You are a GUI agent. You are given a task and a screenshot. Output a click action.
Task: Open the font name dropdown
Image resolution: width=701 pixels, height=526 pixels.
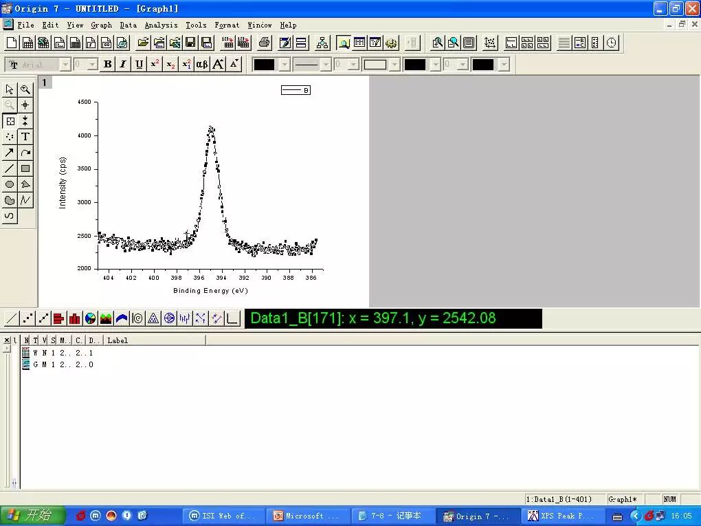point(65,65)
